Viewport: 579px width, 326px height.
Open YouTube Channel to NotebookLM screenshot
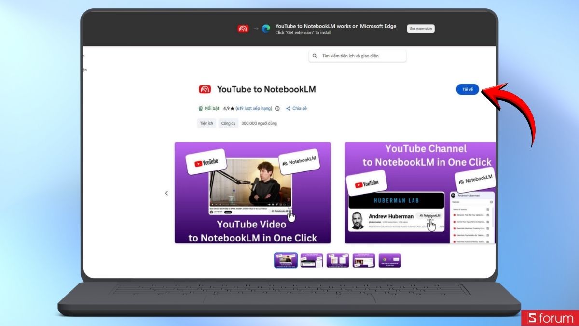point(420,193)
